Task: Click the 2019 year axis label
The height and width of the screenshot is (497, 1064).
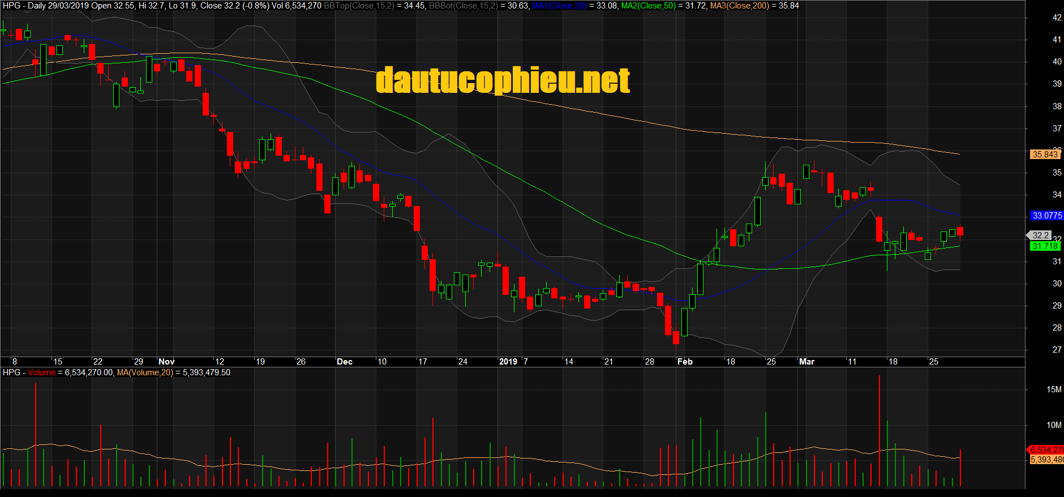Action: (x=508, y=362)
